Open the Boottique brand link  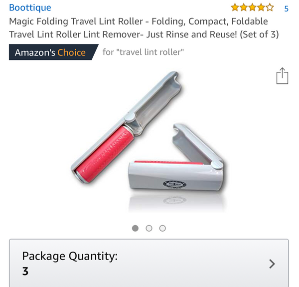pyautogui.click(x=30, y=8)
